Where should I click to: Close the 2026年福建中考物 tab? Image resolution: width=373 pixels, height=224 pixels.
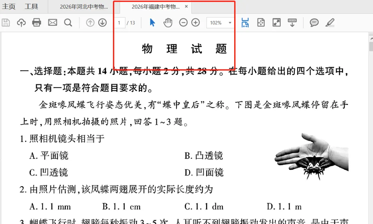[x=186, y=7]
